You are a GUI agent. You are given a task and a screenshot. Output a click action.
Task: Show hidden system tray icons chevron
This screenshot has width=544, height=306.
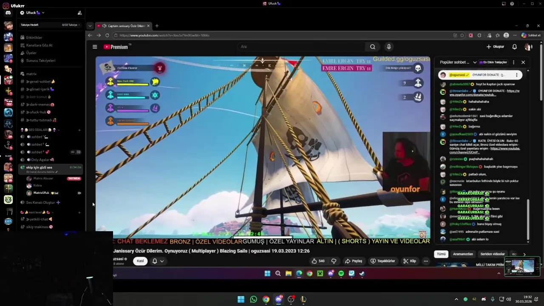(456, 299)
